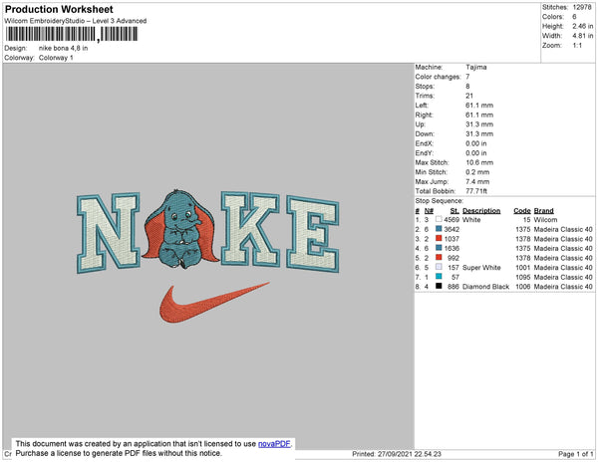Select the red swatch beside 1037 stitches
This screenshot has height=462, width=598.
(x=439, y=238)
